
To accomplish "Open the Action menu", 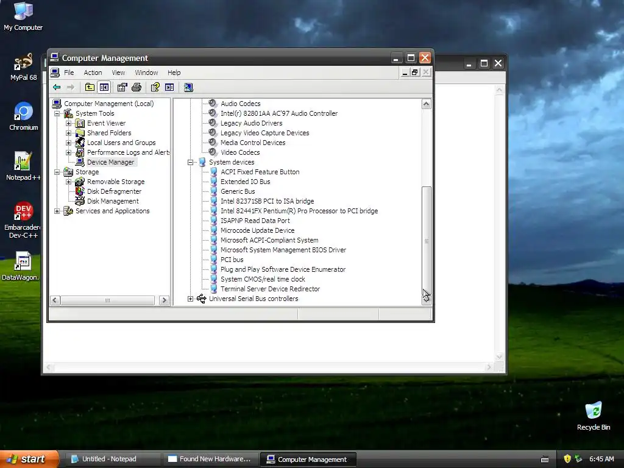I will tap(93, 73).
